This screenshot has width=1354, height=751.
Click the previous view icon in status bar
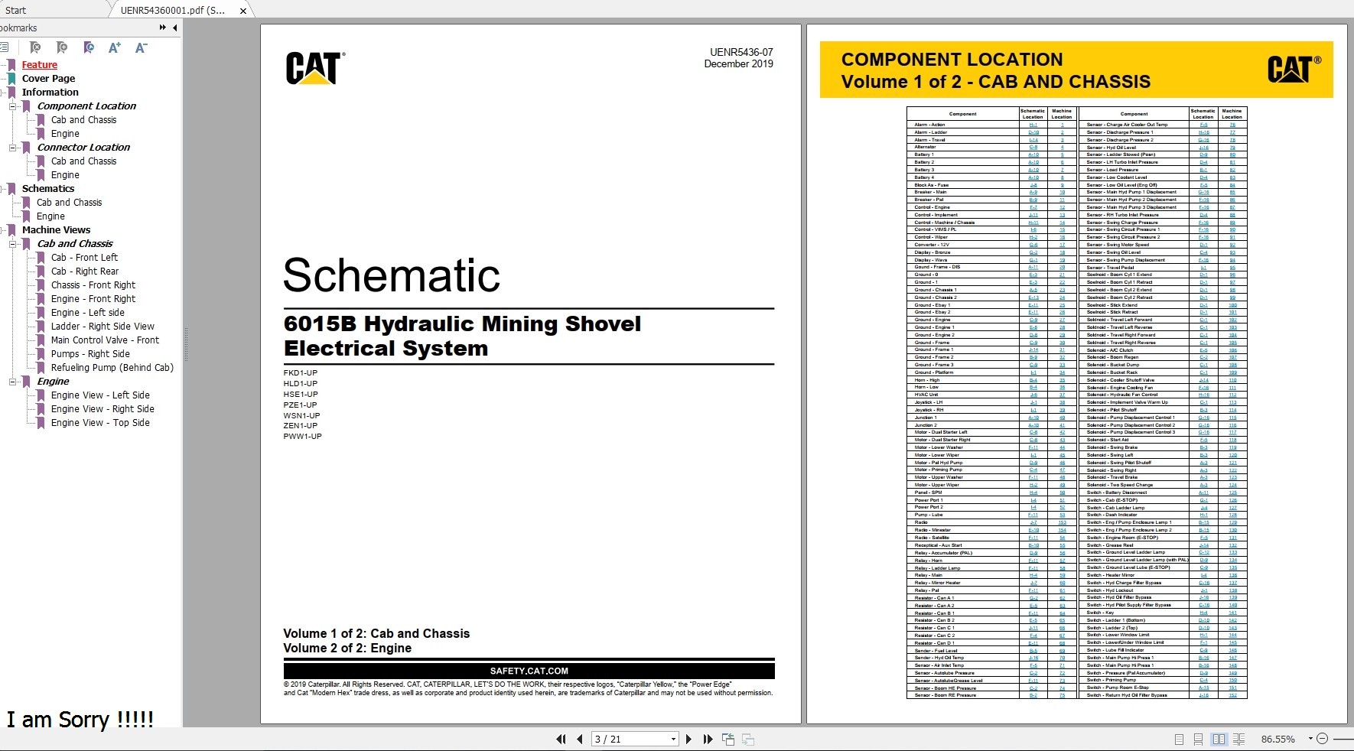(x=728, y=739)
